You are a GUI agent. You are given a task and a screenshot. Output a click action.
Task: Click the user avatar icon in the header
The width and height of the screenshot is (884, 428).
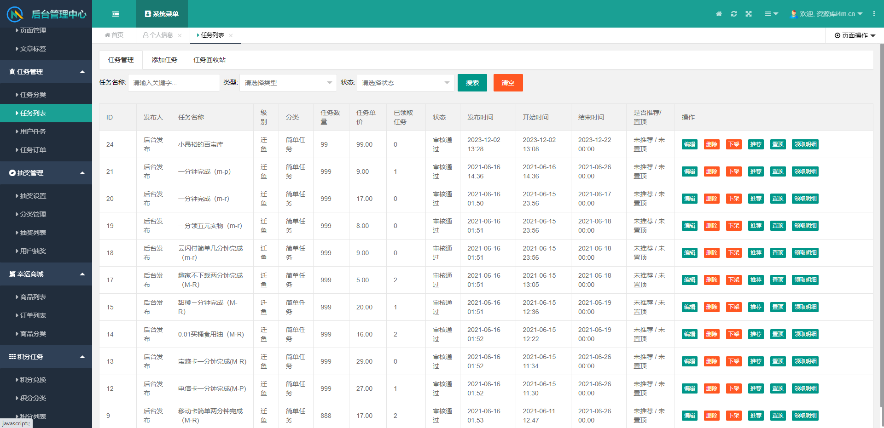[x=793, y=14]
